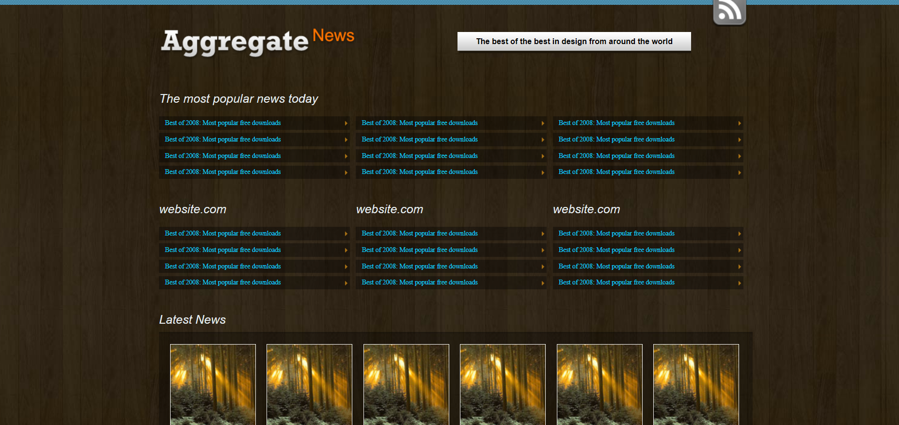The height and width of the screenshot is (425, 899).
Task: Click arrow icon on first popular news row, left column
Action: [346, 124]
